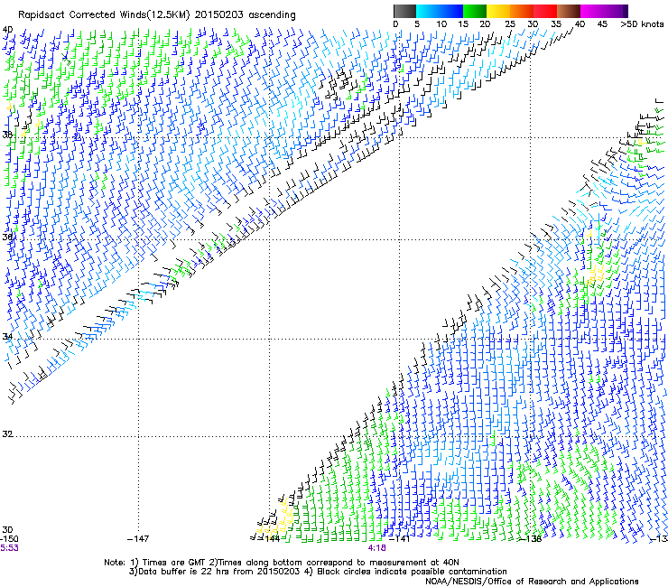Click the '35' legend scale label
668x587 pixels.
point(556,24)
